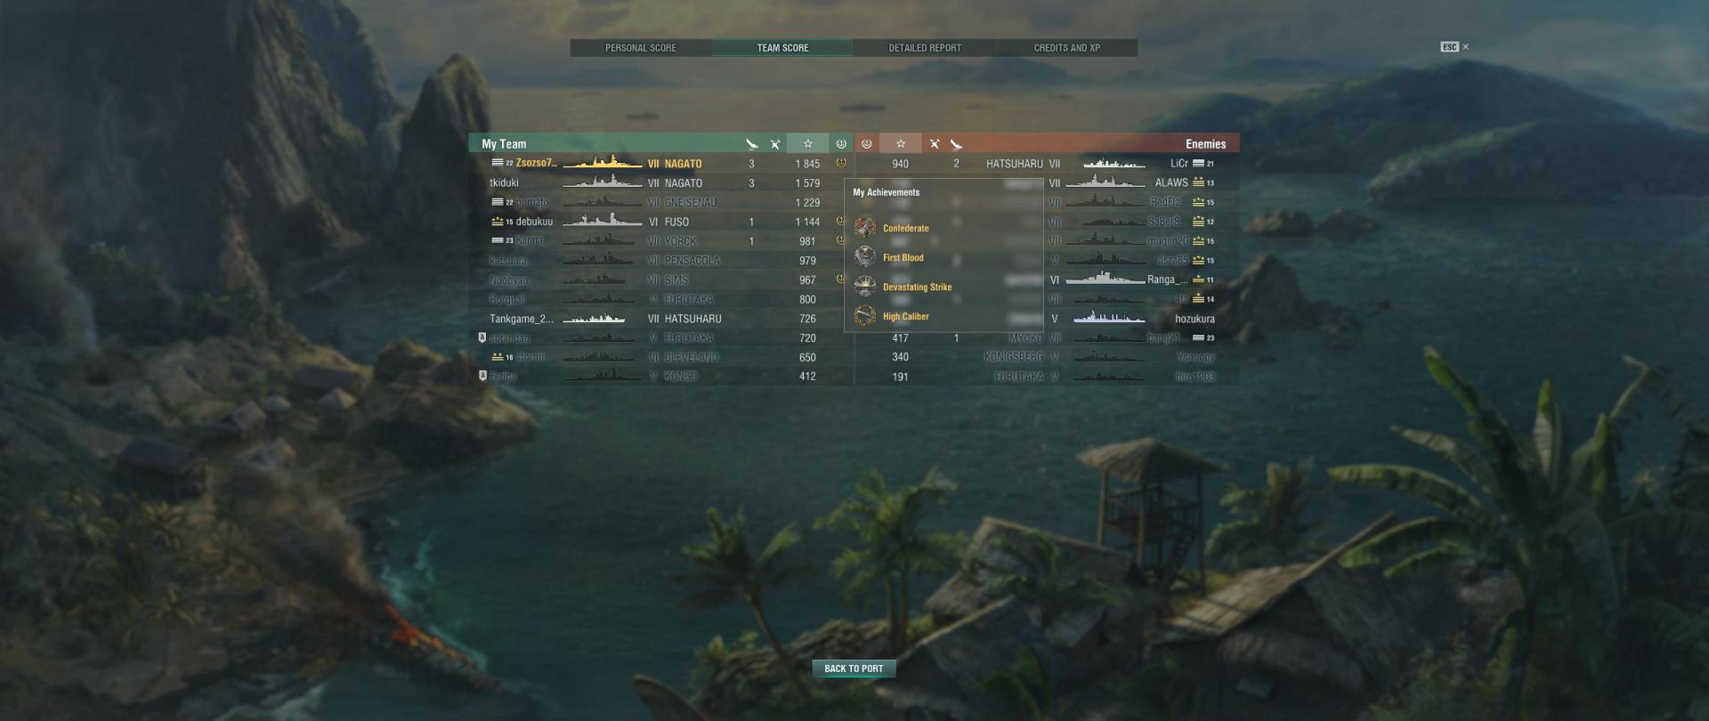
Task: Select the High Caliber achievement badge
Action: coord(864,316)
